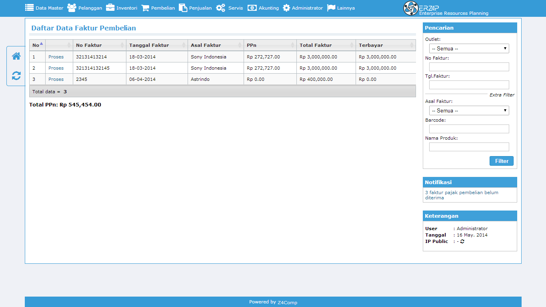Screen dimensions: 546x307
Task: Click the Pembelian shopping cart icon
Action: tap(145, 8)
